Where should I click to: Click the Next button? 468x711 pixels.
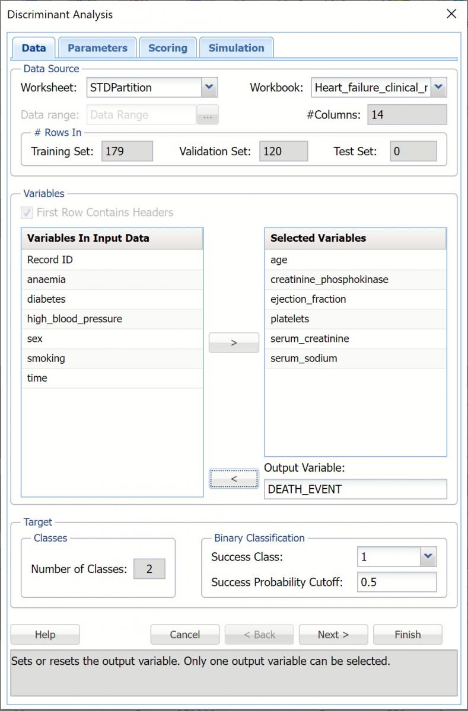click(x=333, y=635)
